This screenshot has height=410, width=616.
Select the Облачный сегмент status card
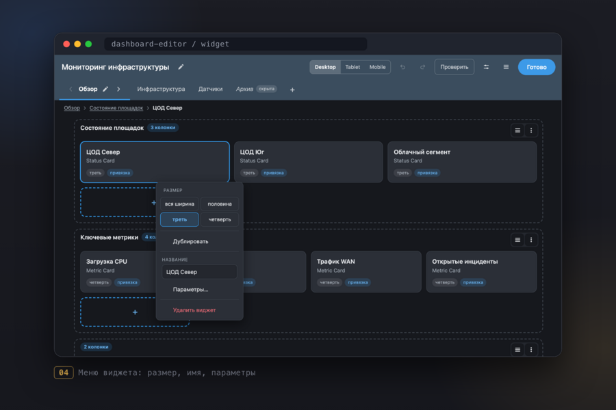pyautogui.click(x=462, y=162)
